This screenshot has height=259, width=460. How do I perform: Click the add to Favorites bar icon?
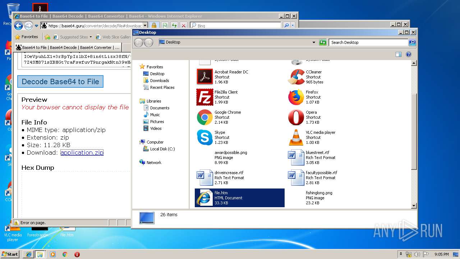click(47, 37)
